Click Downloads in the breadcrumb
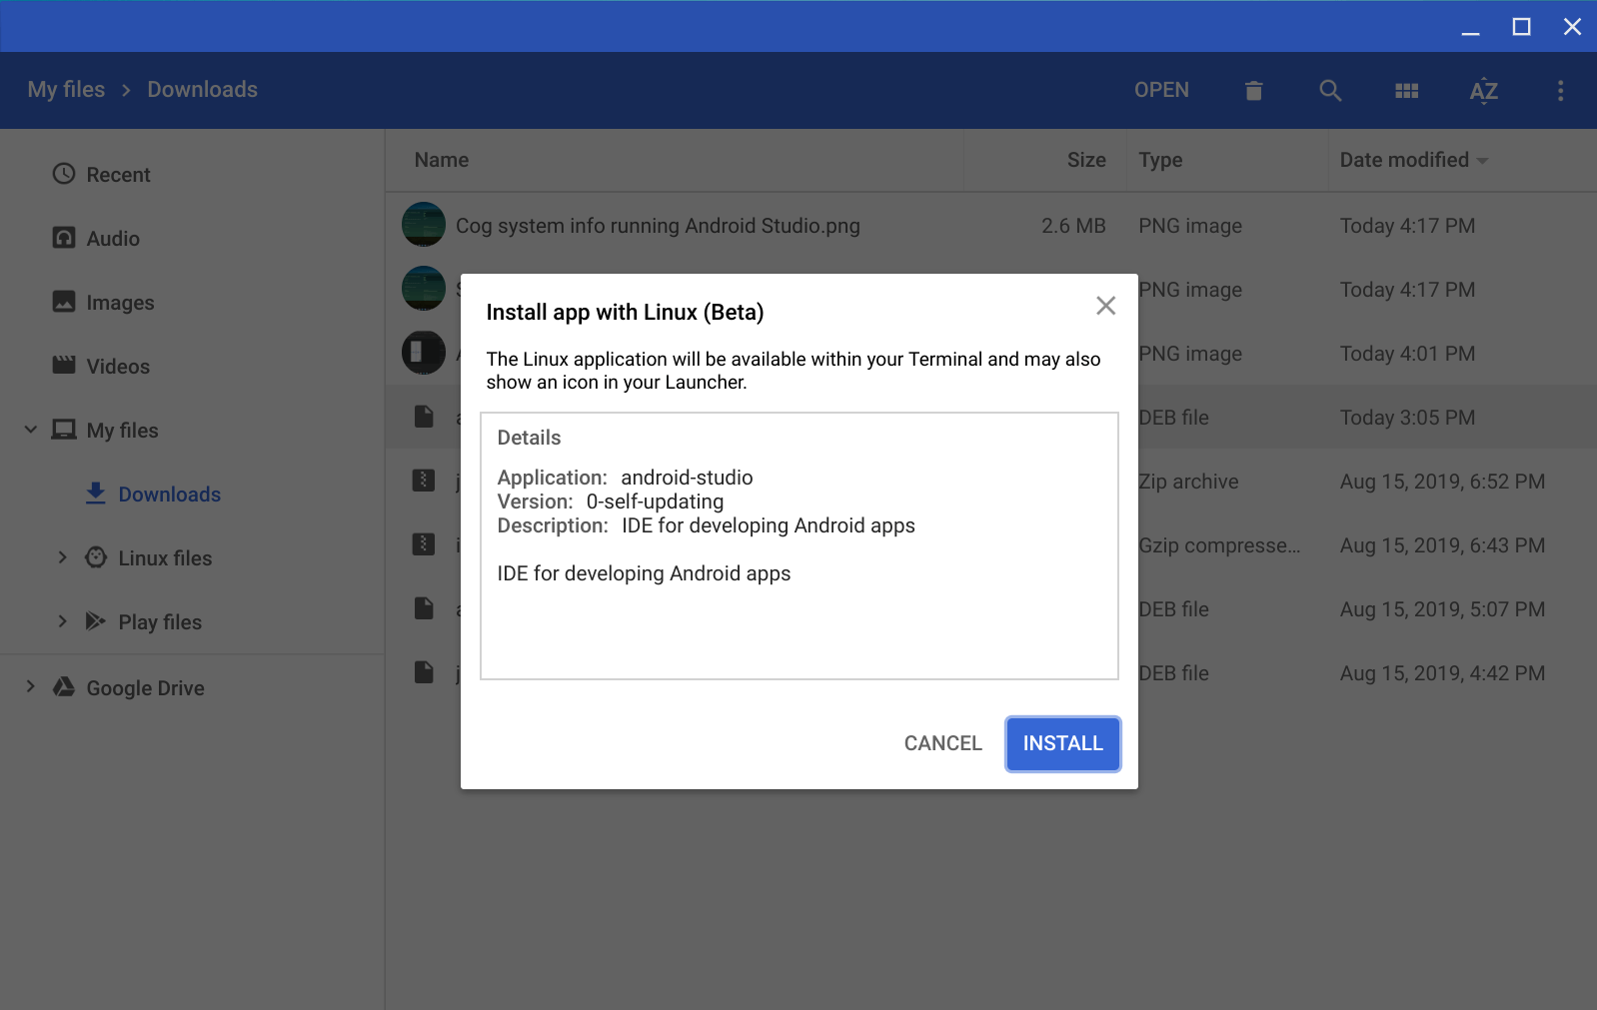 pyautogui.click(x=203, y=90)
